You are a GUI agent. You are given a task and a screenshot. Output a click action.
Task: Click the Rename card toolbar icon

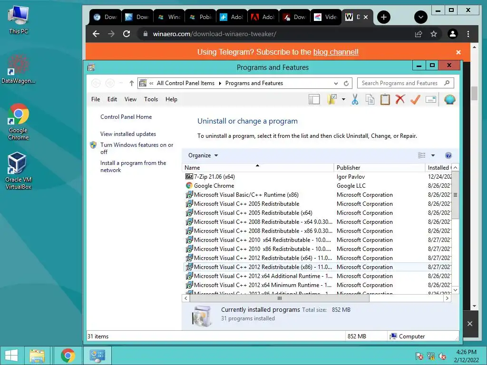[431, 99]
